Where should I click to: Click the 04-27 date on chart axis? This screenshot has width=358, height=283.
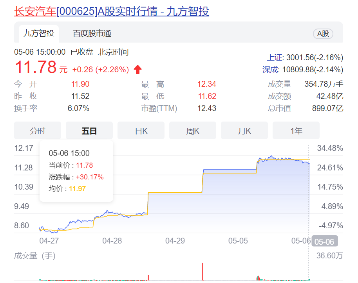tap(49, 241)
